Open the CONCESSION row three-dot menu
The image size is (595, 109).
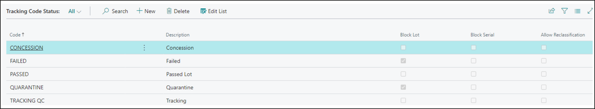tap(144, 48)
